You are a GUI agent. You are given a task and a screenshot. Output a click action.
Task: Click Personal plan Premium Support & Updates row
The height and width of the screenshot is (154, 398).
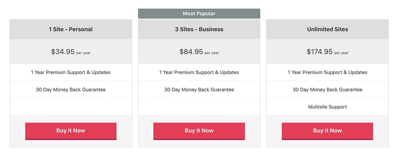[x=71, y=72]
